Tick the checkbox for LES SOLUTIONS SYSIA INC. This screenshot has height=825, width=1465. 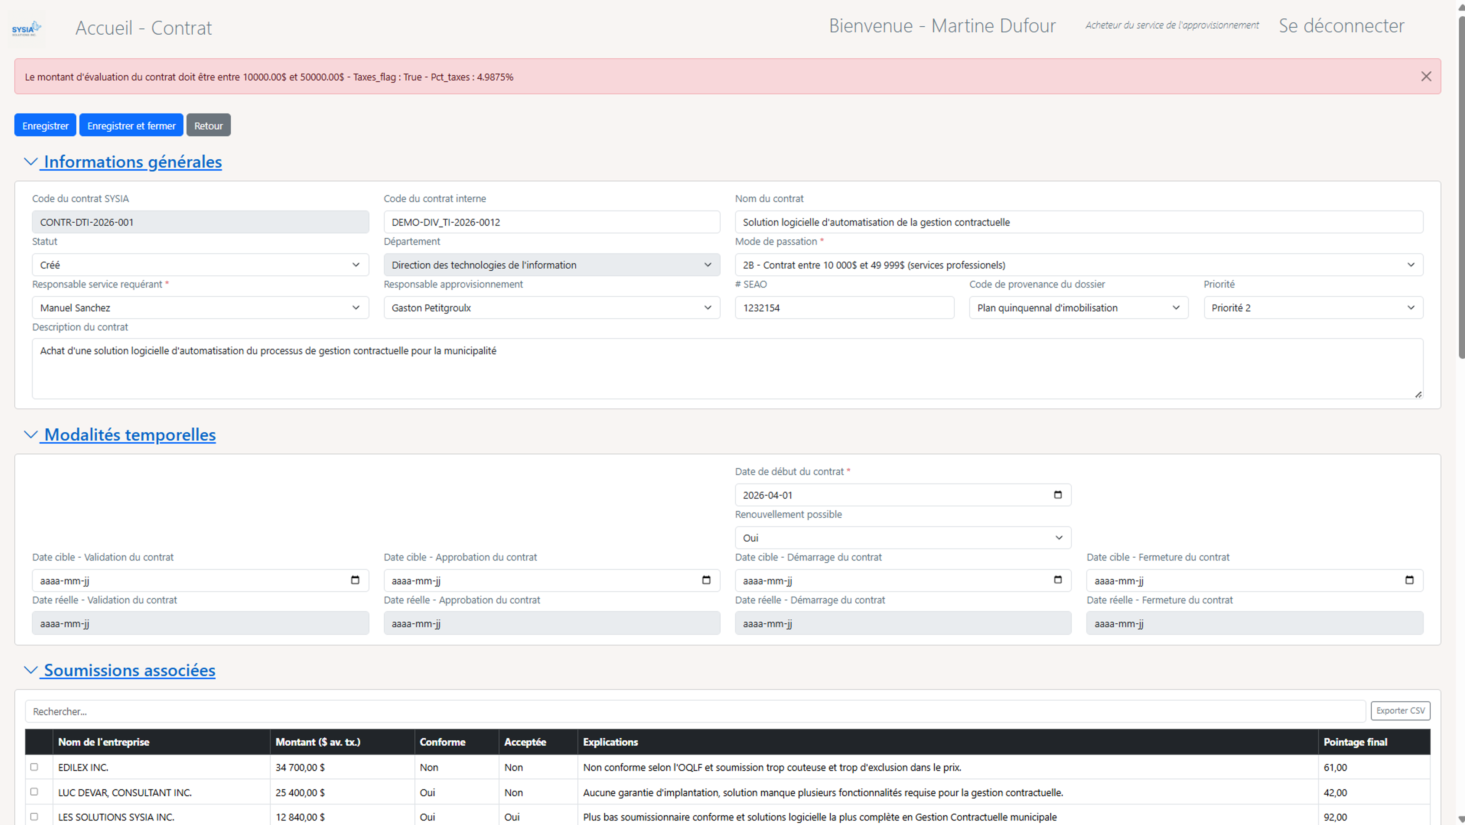click(34, 817)
